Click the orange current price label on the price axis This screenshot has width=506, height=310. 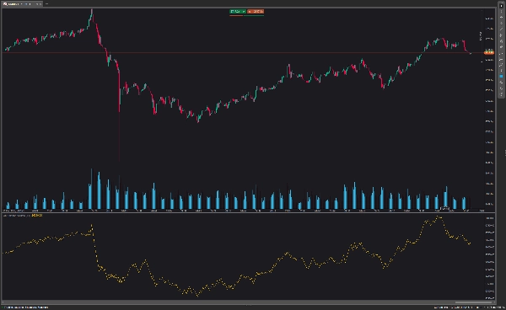tap(489, 52)
